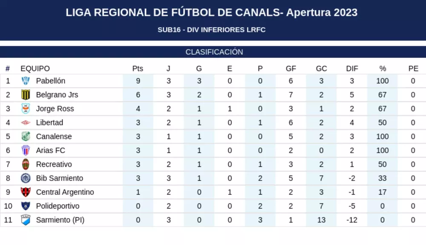The height and width of the screenshot is (245, 426).
Task: Click the Bib Sarmiento round badge
Action: [x=26, y=178]
